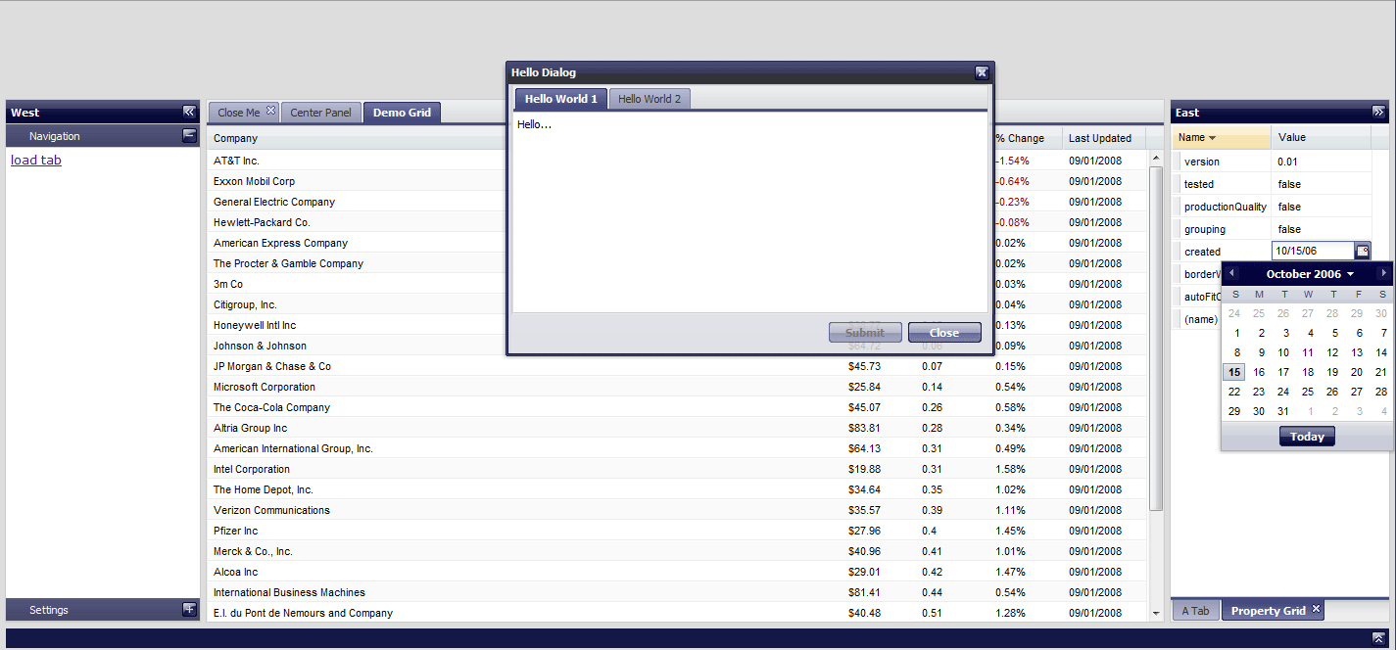Viewport: 1396px width, 650px height.
Task: Click the 1.58% change cell
Action: [1010, 469]
